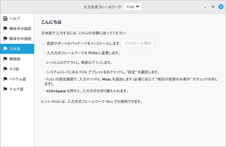Click the flag icon next to 繁体字中国語
Image resolution: width=226 pixels, height=147 pixels.
(x=5, y=39)
